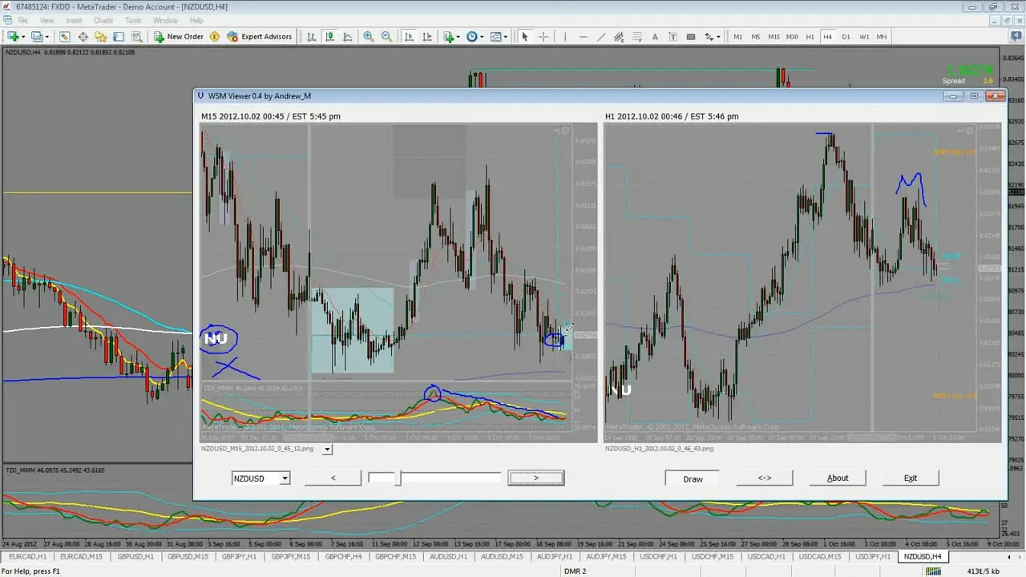Switch to W1 timeframe
This screenshot has height=577, width=1026.
[x=864, y=37]
